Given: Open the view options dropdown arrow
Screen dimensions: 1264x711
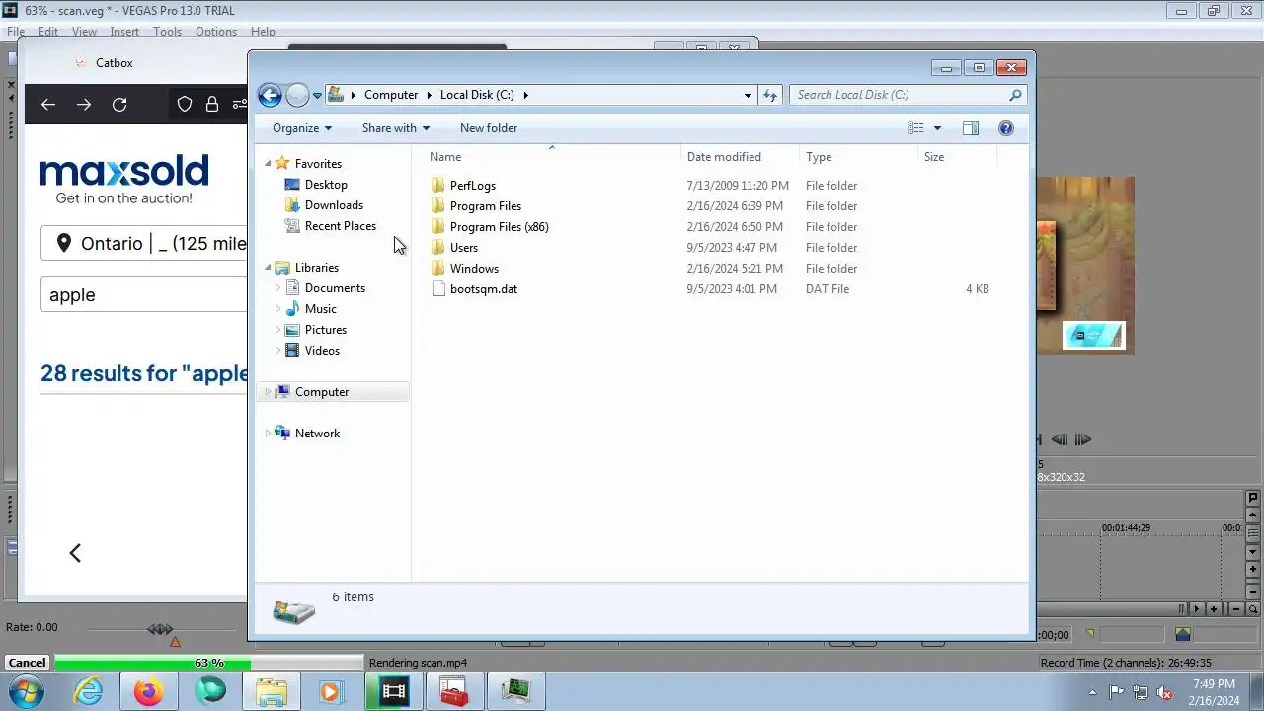Looking at the screenshot, I should [x=937, y=128].
